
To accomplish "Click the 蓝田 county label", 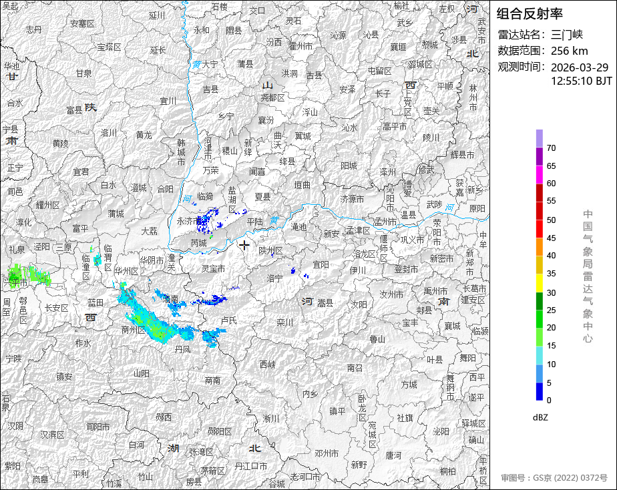I will point(95,302).
